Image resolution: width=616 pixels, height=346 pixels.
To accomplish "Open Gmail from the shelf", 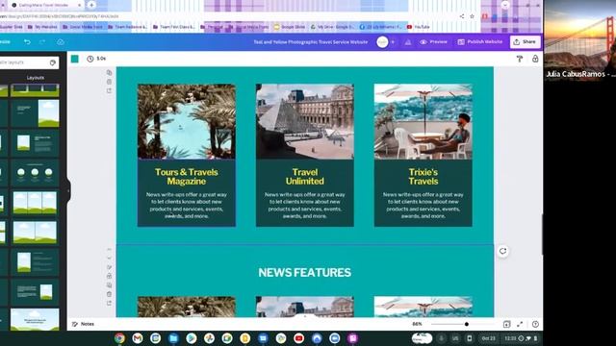I will 138,338.
